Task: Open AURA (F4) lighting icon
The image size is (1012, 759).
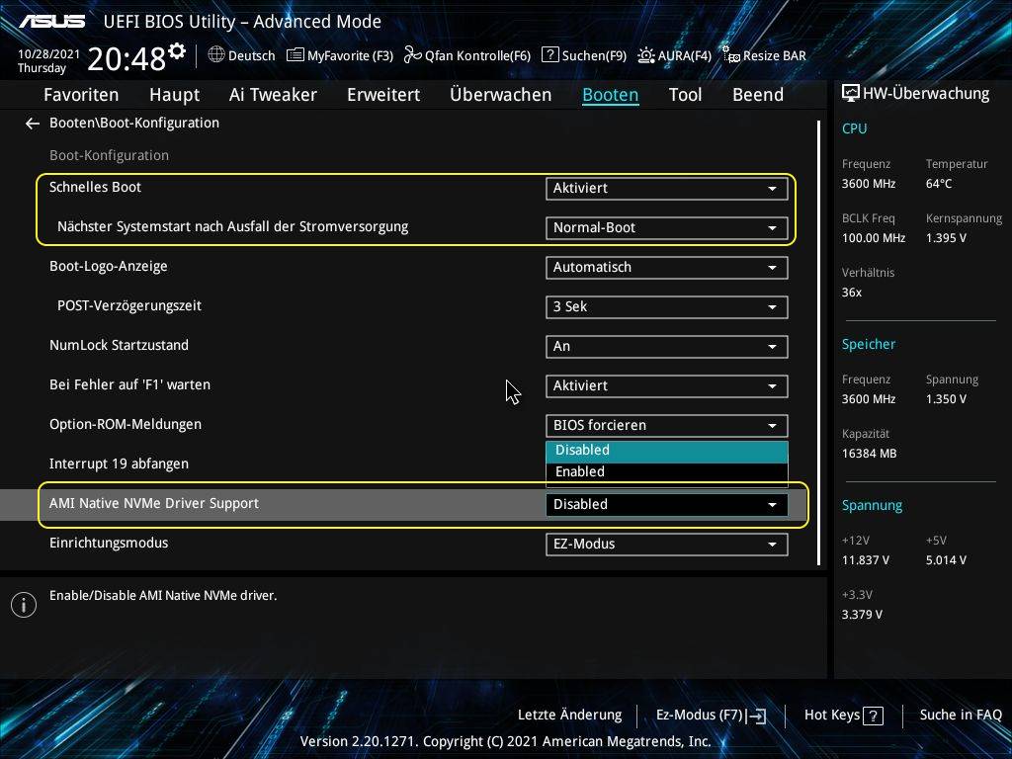Action: coord(645,55)
